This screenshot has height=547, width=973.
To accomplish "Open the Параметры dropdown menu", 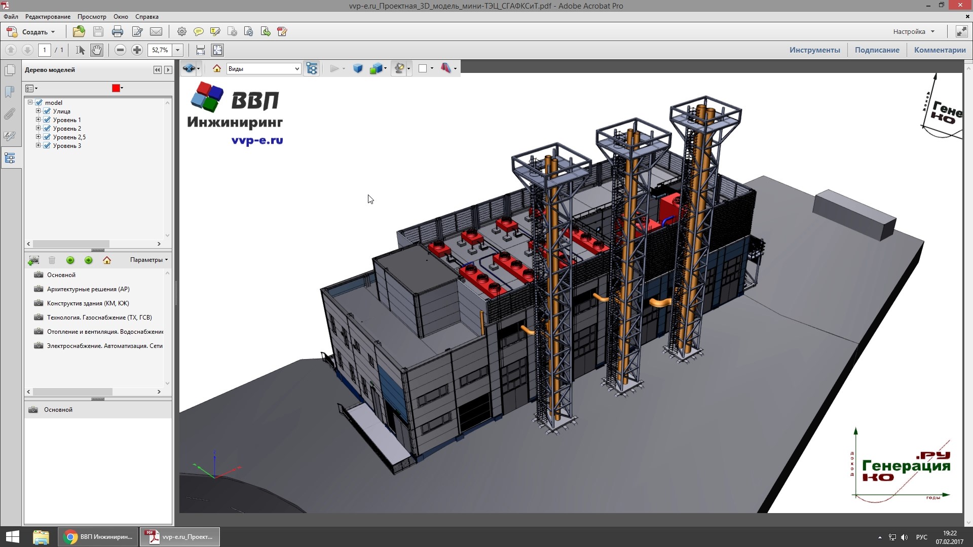I will (148, 260).
